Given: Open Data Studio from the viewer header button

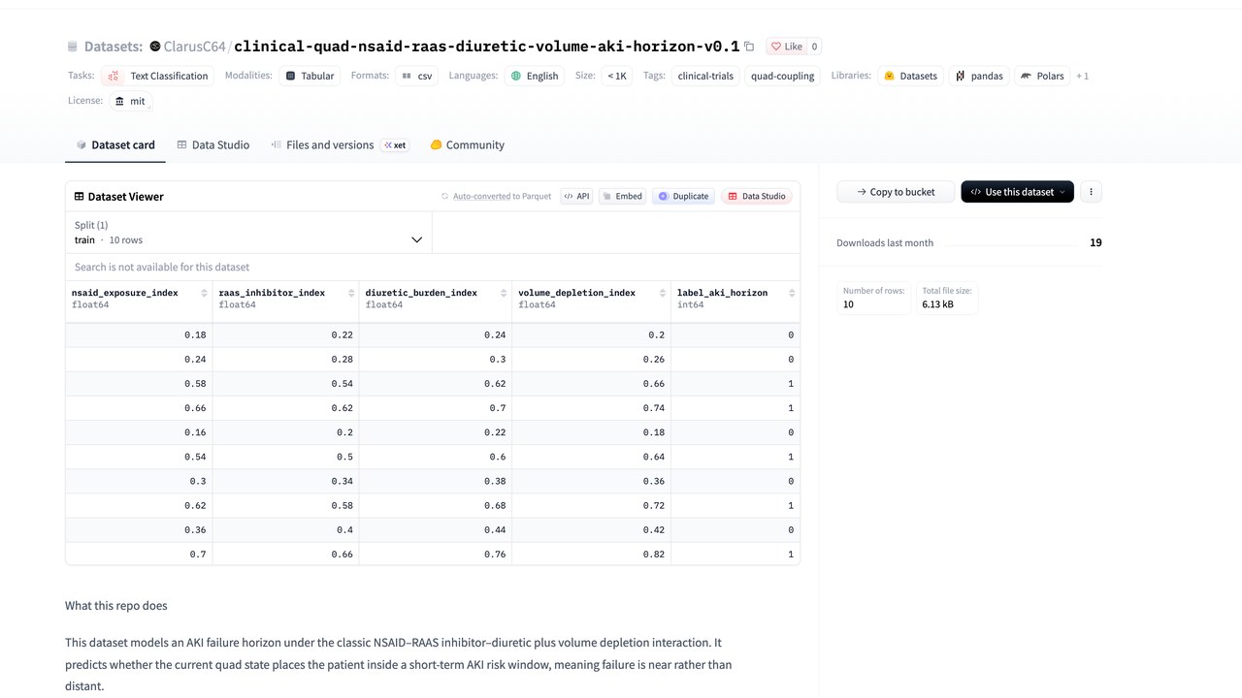Looking at the screenshot, I should pyautogui.click(x=757, y=196).
